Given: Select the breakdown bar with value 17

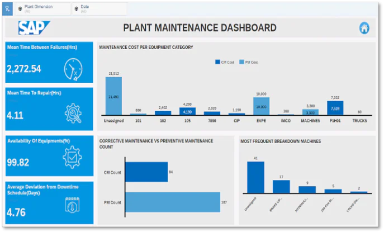Looking at the screenshot, I should coord(281,187).
